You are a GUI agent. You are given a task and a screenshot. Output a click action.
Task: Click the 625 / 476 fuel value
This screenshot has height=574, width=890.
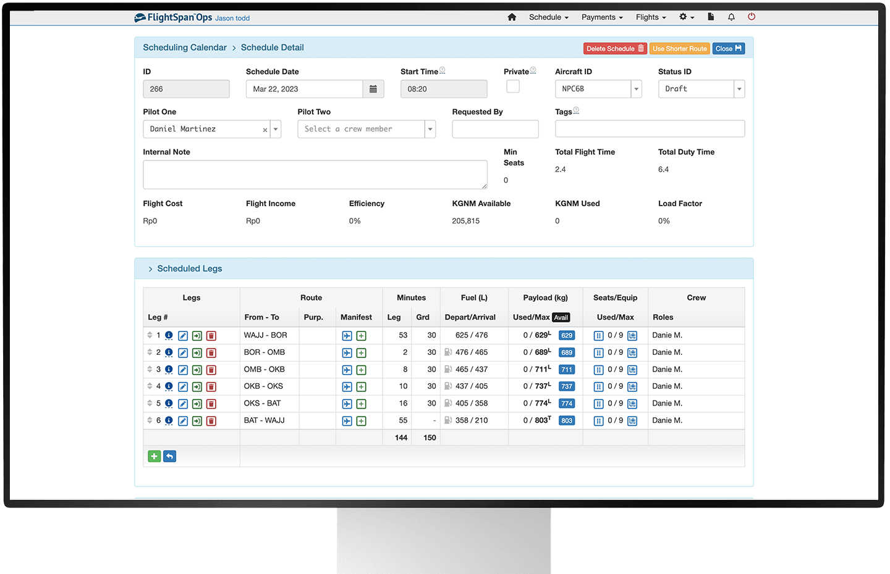click(x=472, y=335)
